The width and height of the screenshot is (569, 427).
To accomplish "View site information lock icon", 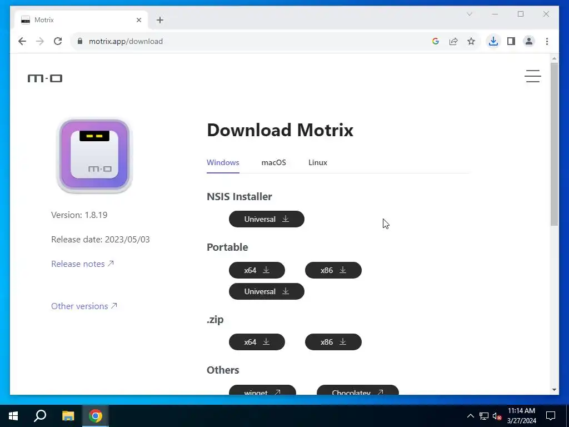I will [80, 41].
